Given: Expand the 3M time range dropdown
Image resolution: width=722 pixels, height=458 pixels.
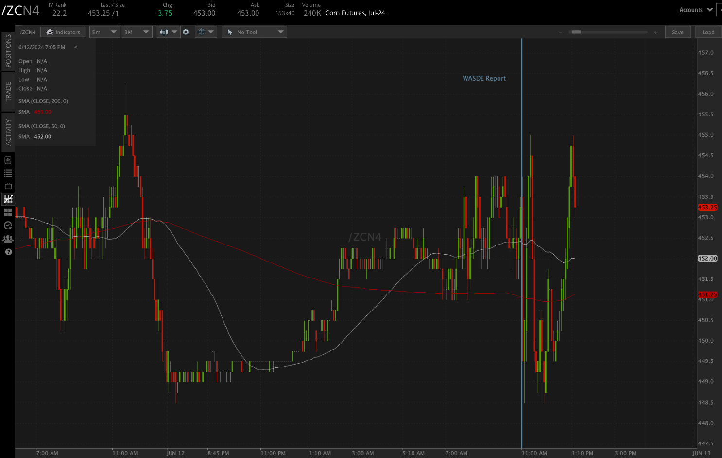Looking at the screenshot, I should point(137,32).
